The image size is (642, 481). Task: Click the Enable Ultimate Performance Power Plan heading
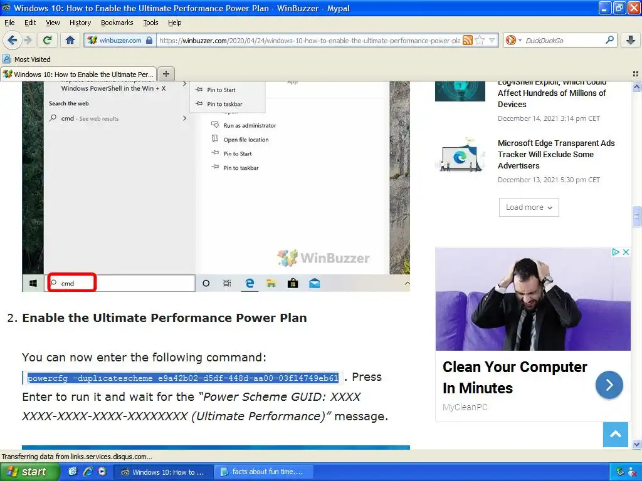(x=164, y=318)
